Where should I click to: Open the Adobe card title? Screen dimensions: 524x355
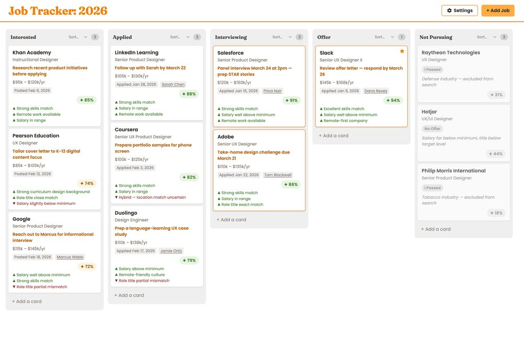coord(225,137)
